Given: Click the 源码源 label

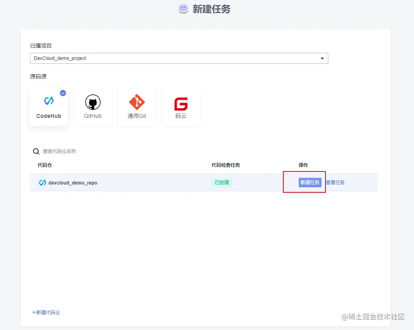Looking at the screenshot, I should pyautogui.click(x=38, y=76).
